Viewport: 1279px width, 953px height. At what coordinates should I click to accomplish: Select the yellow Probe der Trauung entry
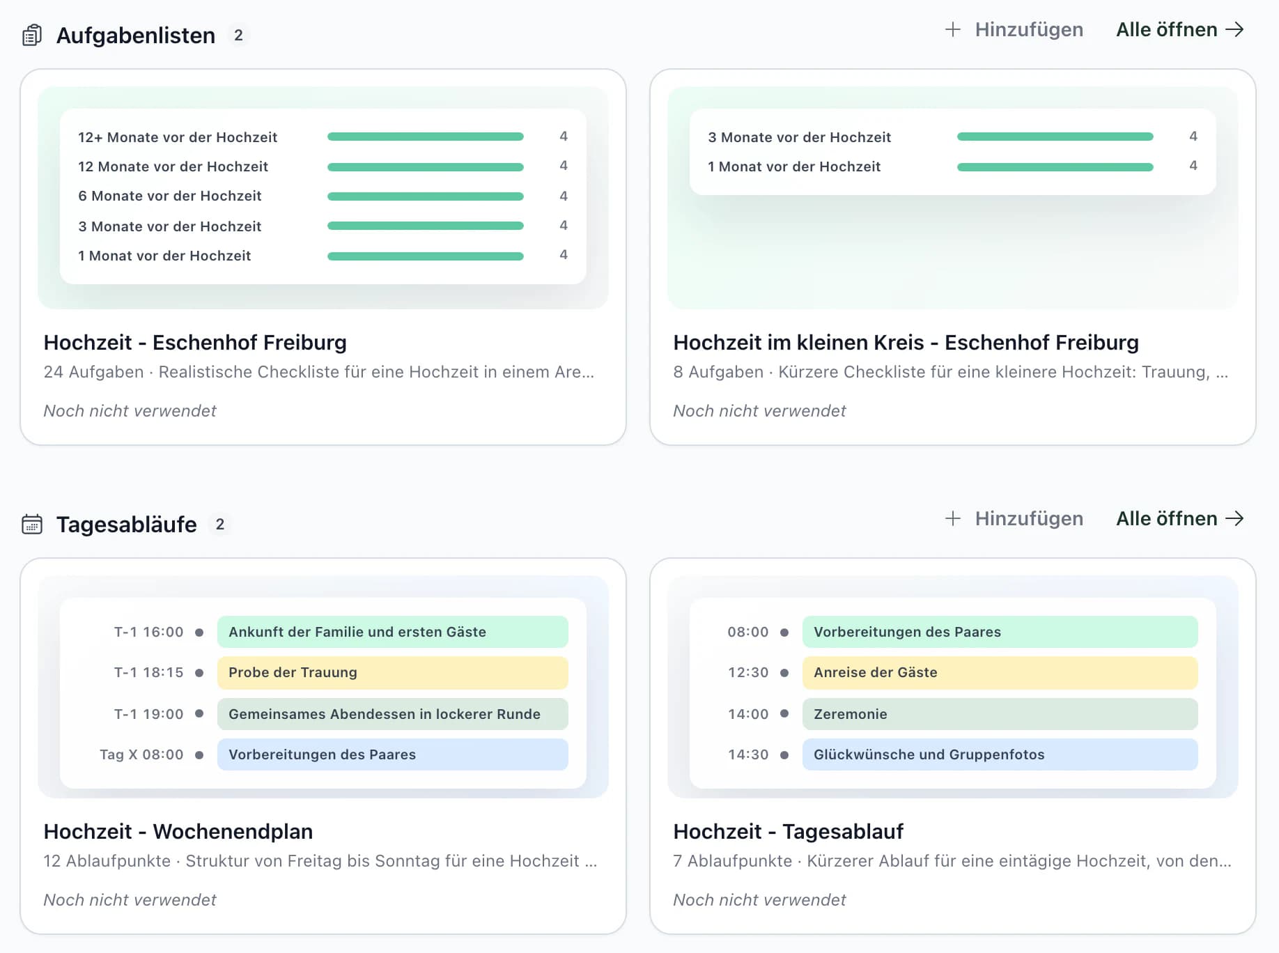click(393, 672)
